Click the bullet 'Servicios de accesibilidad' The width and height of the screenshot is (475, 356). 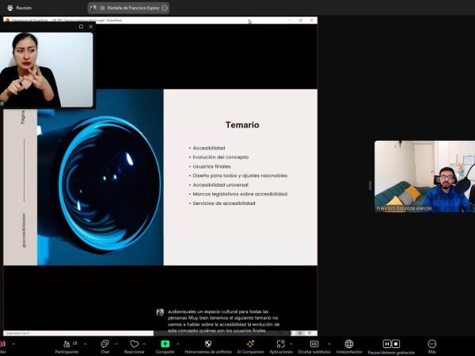(224, 203)
